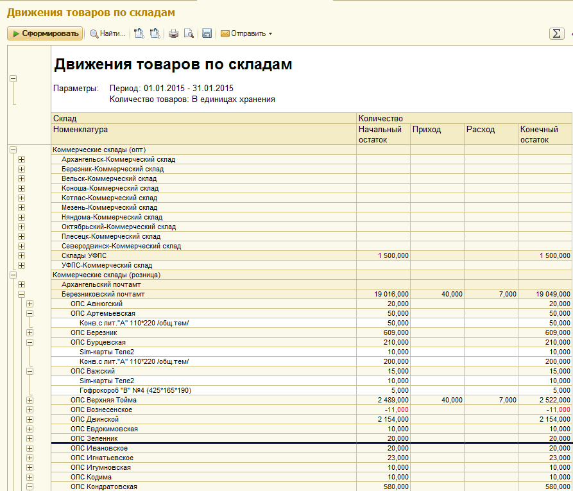This screenshot has height=491, width=573.
Task: Select the ОПС Игумновская row label
Action: (x=101, y=467)
